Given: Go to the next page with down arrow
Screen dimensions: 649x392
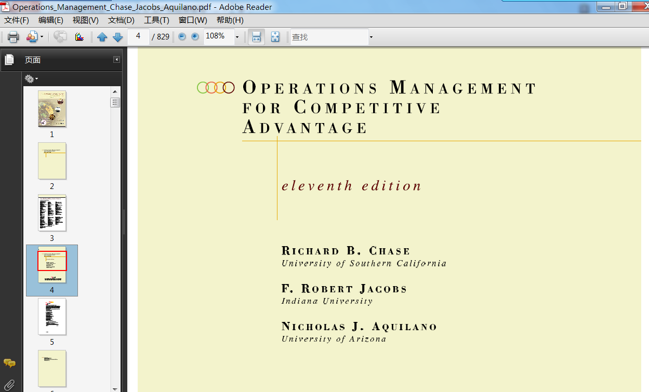Looking at the screenshot, I should [117, 37].
